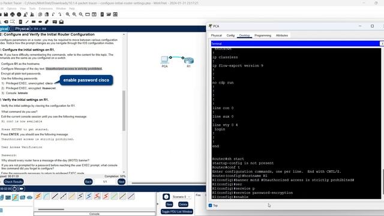Image resolution: width=384 pixels, height=216 pixels.
Task: Click Toggle PDU List Window button
Action: point(177,212)
